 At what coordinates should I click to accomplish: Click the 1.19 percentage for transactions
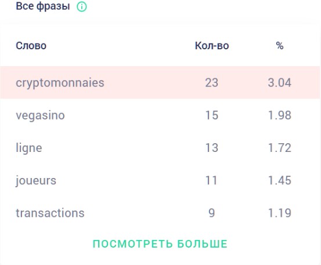pos(280,213)
